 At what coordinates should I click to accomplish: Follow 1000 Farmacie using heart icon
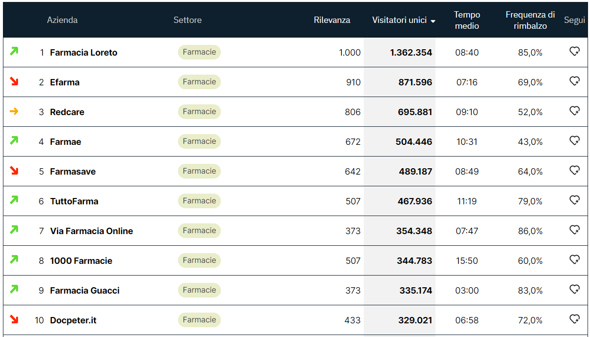point(574,259)
